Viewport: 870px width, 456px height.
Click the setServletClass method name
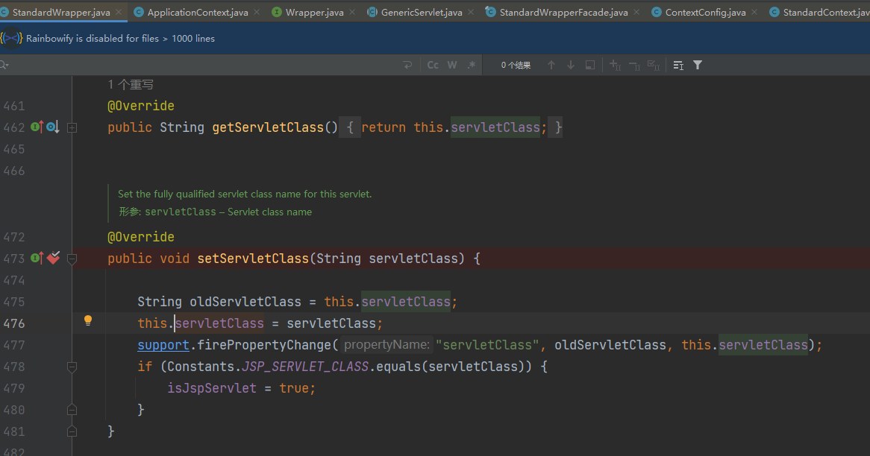click(252, 259)
